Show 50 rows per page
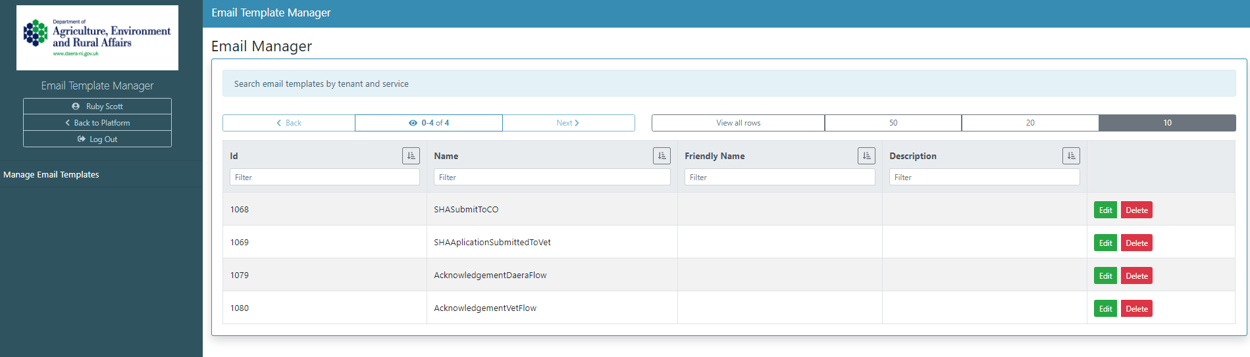 [x=893, y=123]
